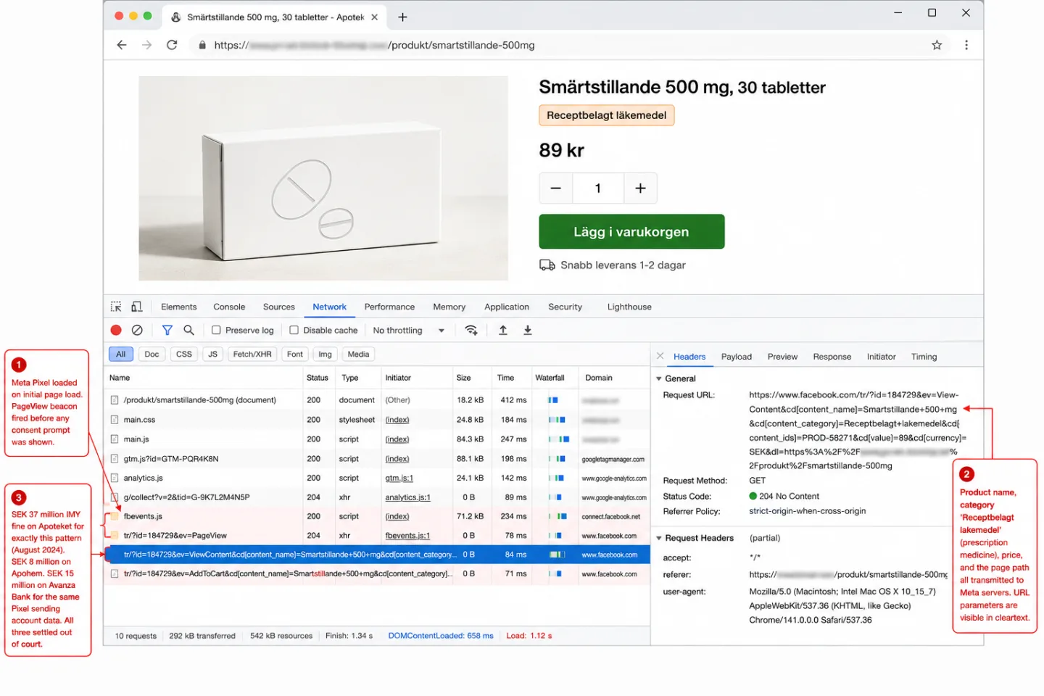Screen dimensions: 1044x696
Task: Select the All request type filter
Action: (x=121, y=355)
